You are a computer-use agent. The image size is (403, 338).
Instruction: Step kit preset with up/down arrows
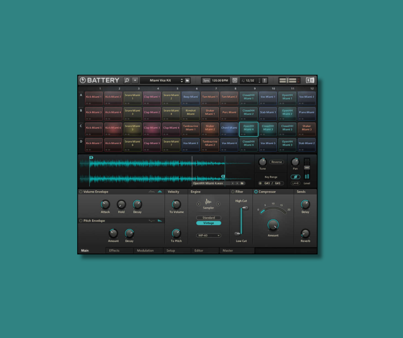point(182,81)
